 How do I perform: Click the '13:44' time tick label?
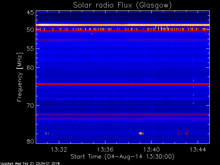tap(198, 150)
